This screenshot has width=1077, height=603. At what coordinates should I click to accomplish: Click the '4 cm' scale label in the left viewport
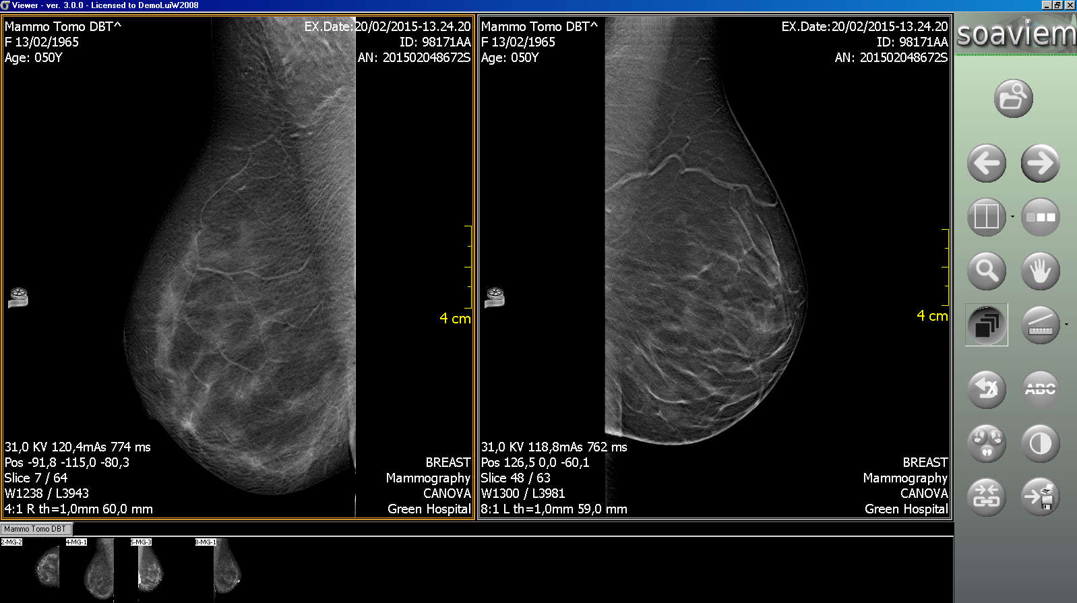[x=455, y=318]
